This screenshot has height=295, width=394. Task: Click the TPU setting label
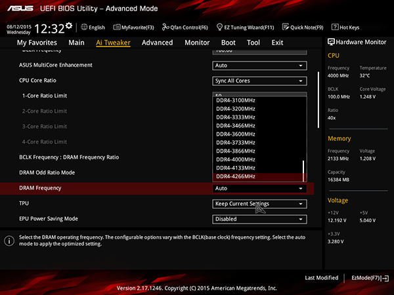point(24,203)
